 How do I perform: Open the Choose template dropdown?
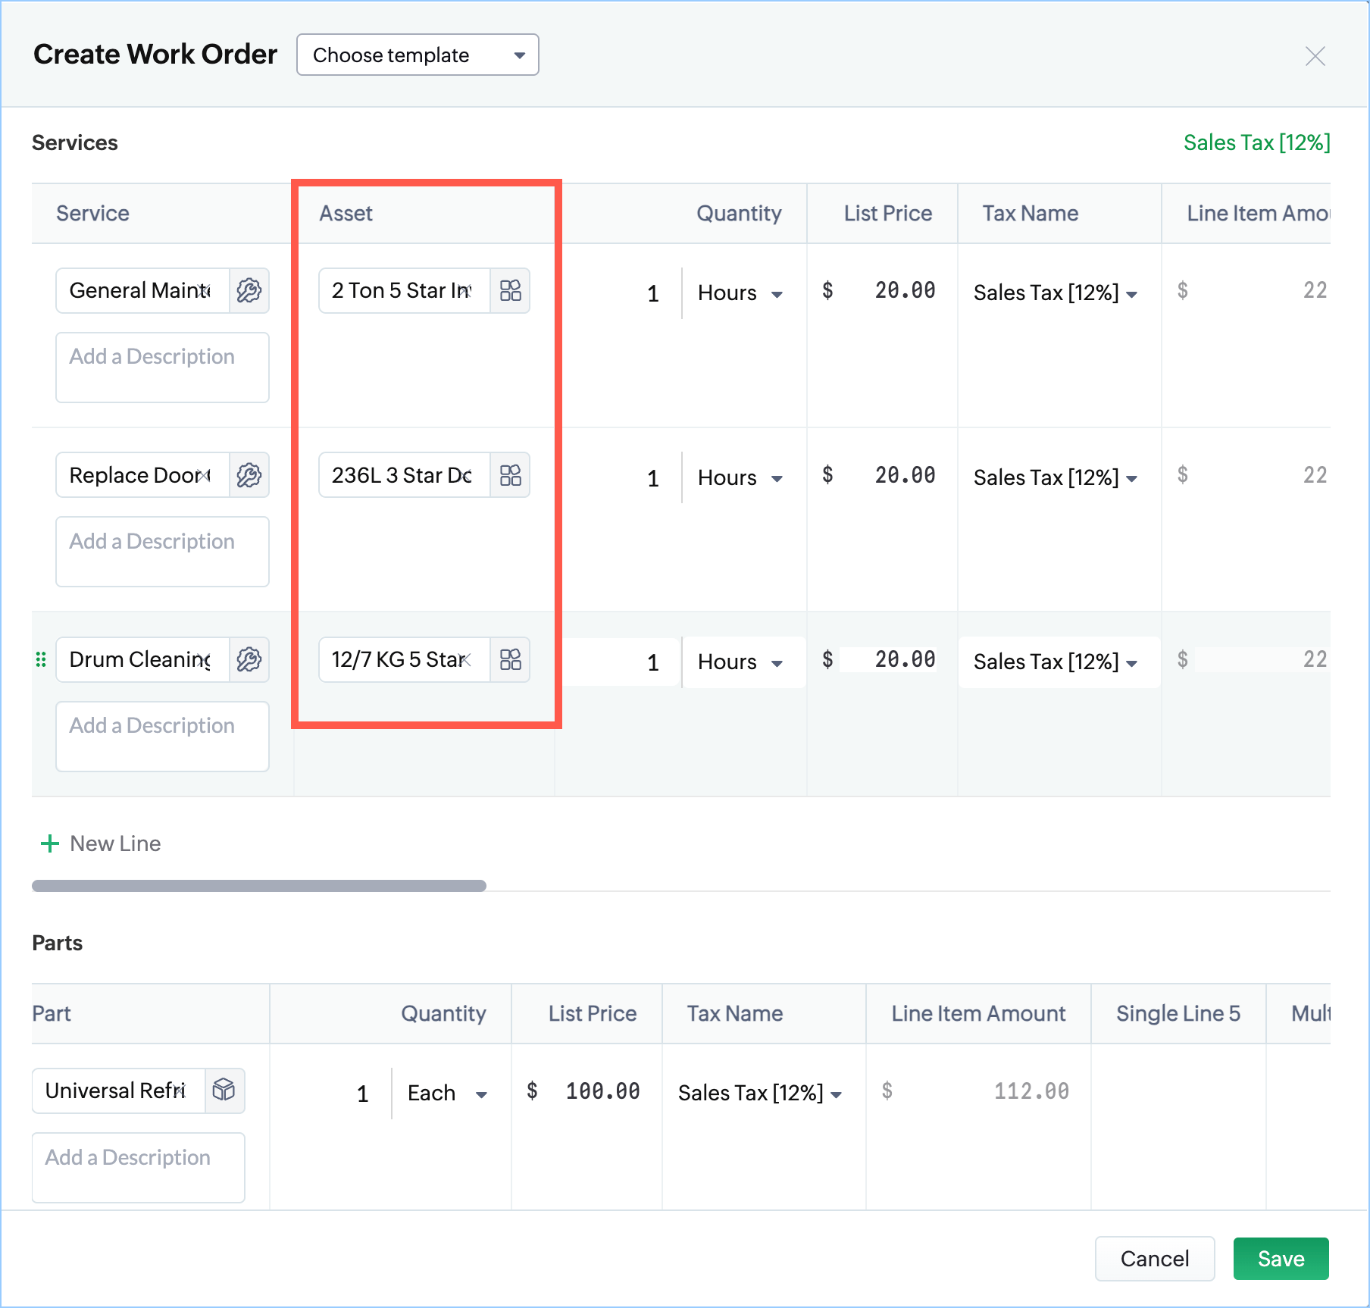click(418, 55)
